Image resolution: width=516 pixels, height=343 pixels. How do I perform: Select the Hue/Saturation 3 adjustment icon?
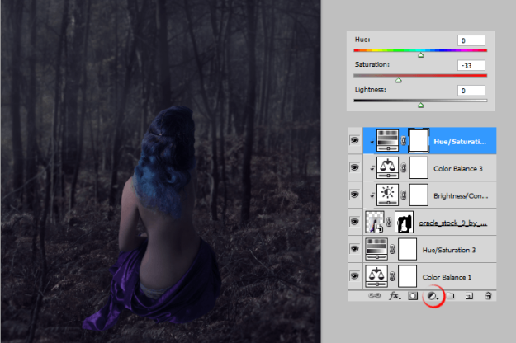[x=376, y=249]
